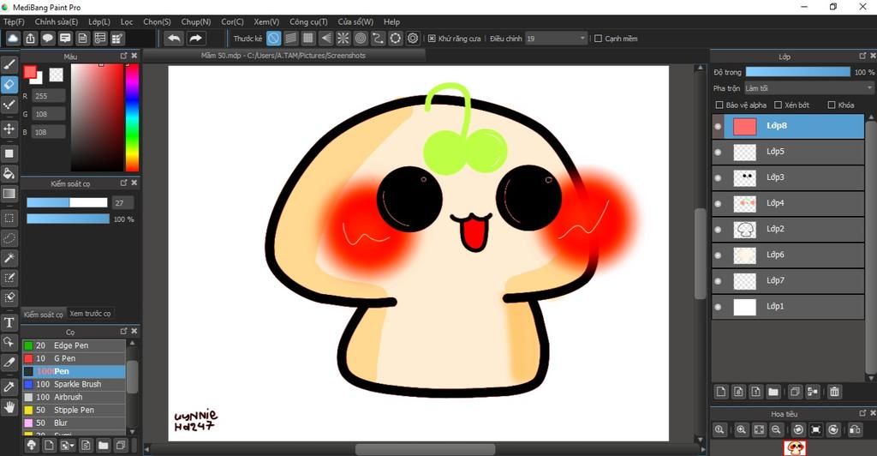The width and height of the screenshot is (877, 456).
Task: Undock the Lớp panel
Action: [x=862, y=56]
